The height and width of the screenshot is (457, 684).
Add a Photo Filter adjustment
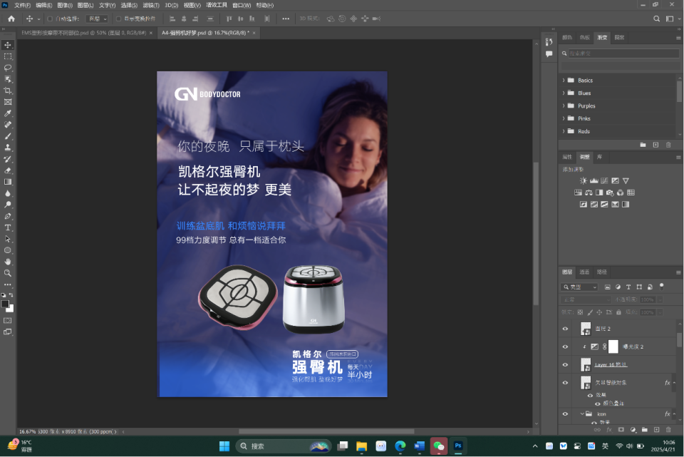coord(610,192)
